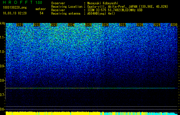180x115 pixels.
Task: Click the 0229 time marker
Action: pos(157,25)
